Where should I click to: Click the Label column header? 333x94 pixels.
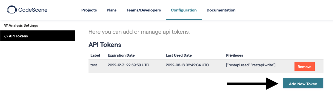coord(95,55)
